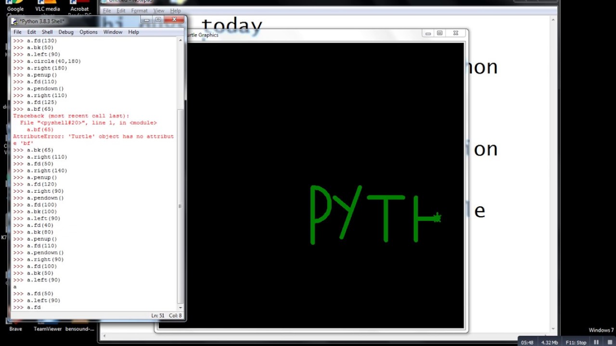Open the bensound desktop file

point(80,325)
